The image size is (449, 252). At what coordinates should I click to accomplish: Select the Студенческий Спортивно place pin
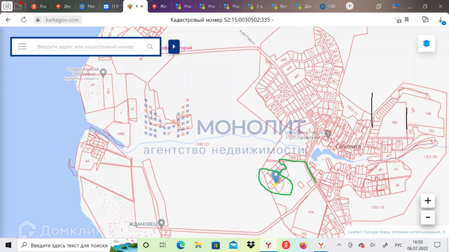pyautogui.click(x=103, y=72)
